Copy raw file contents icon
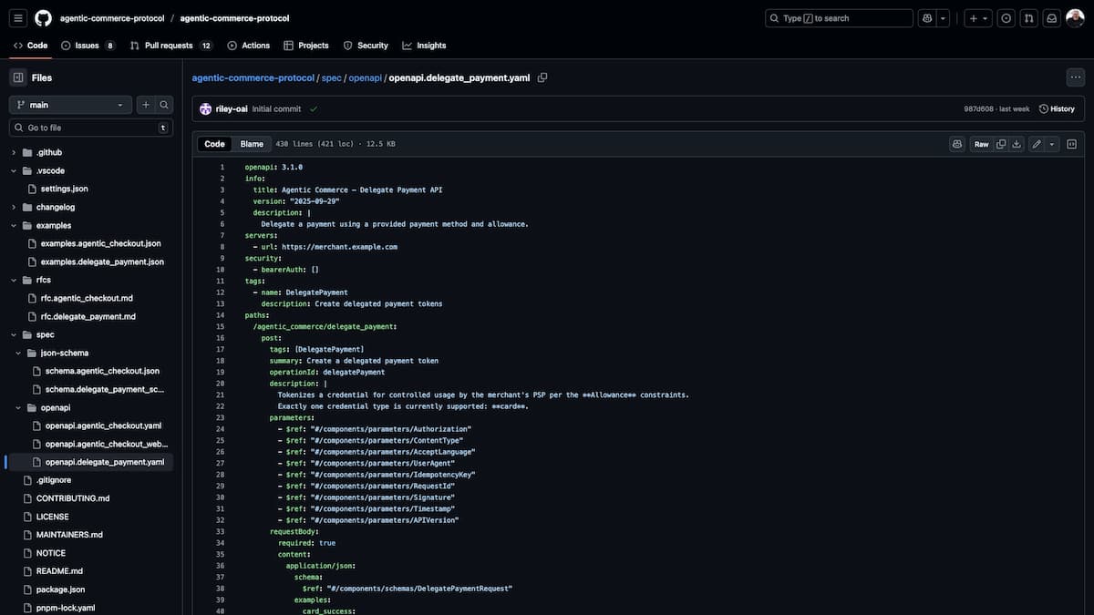The height and width of the screenshot is (615, 1094). pos(1001,144)
